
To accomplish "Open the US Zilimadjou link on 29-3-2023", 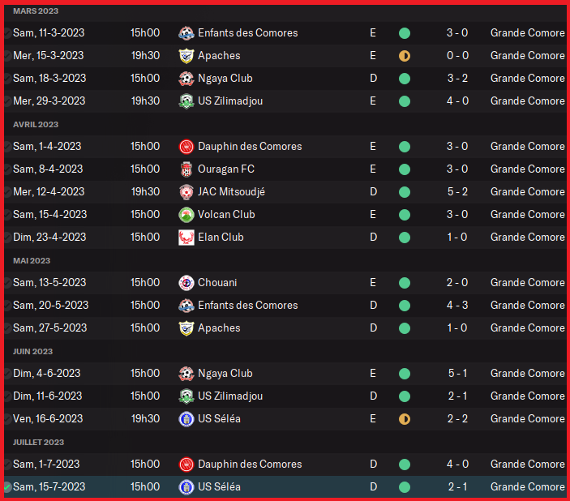I will click(x=230, y=101).
